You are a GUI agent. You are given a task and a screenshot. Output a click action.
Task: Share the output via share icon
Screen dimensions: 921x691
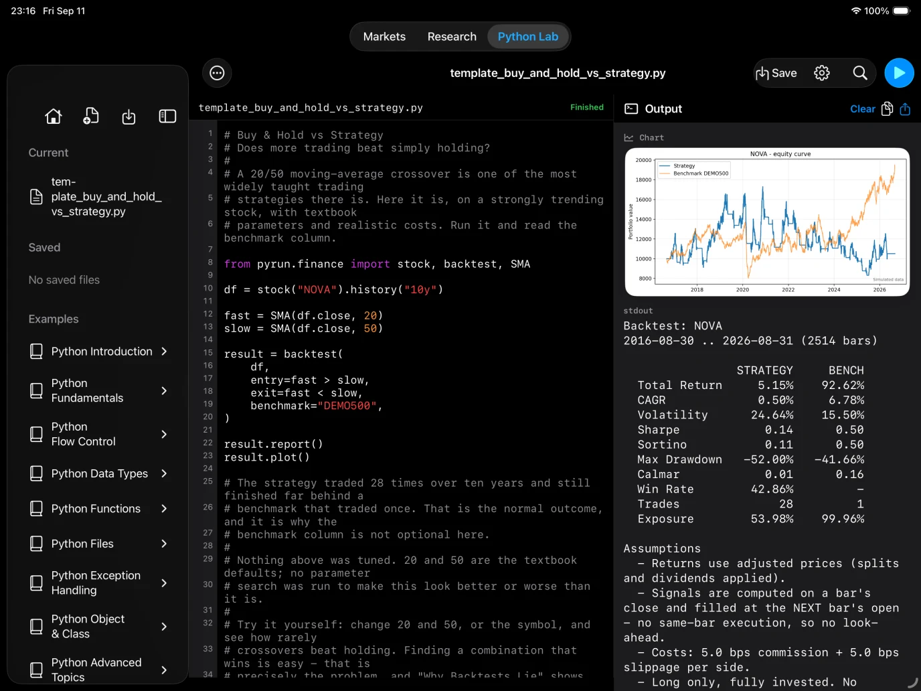(x=905, y=109)
